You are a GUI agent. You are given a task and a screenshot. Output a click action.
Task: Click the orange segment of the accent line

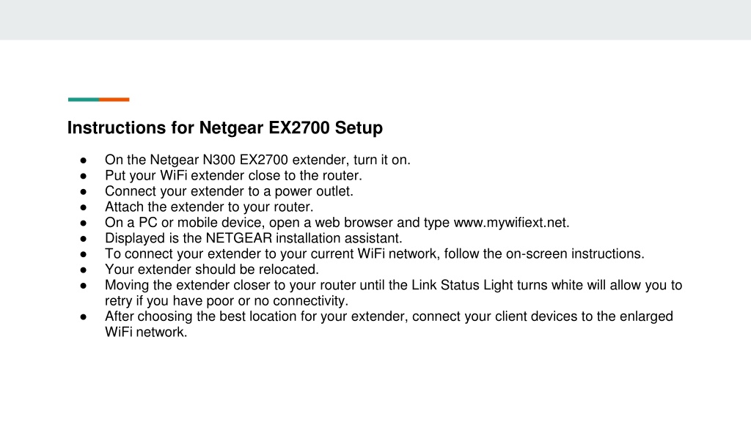114,100
